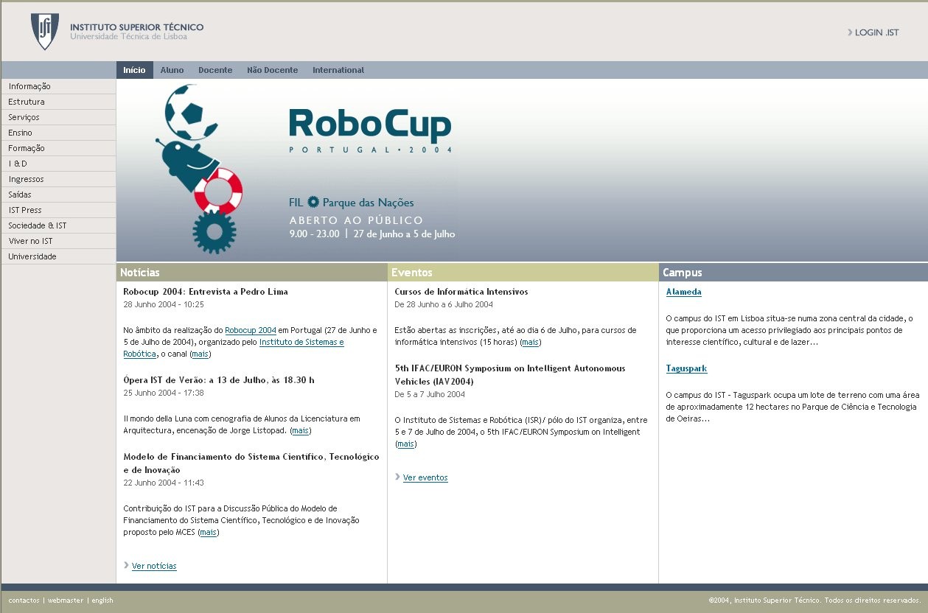928x613 pixels.
Task: Click mais link after 'o canal'
Action: point(200,354)
